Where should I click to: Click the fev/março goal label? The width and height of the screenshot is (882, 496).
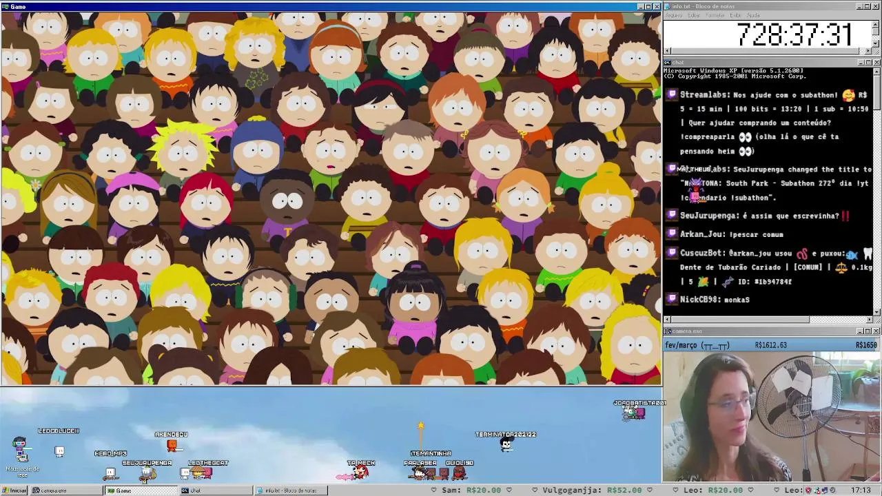(x=697, y=345)
